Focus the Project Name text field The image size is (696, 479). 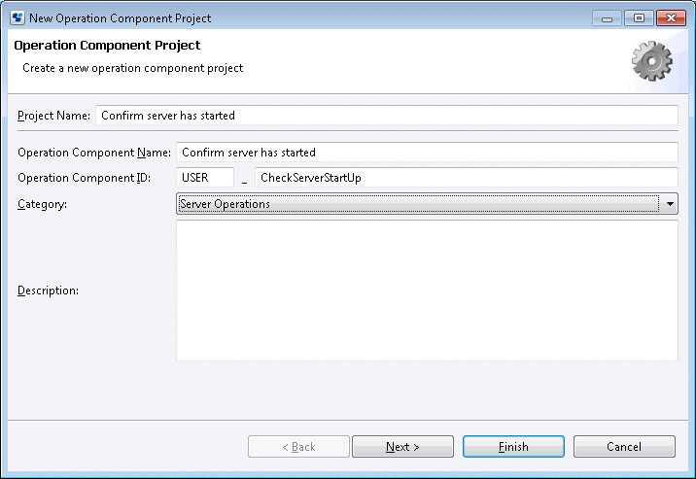(x=387, y=116)
